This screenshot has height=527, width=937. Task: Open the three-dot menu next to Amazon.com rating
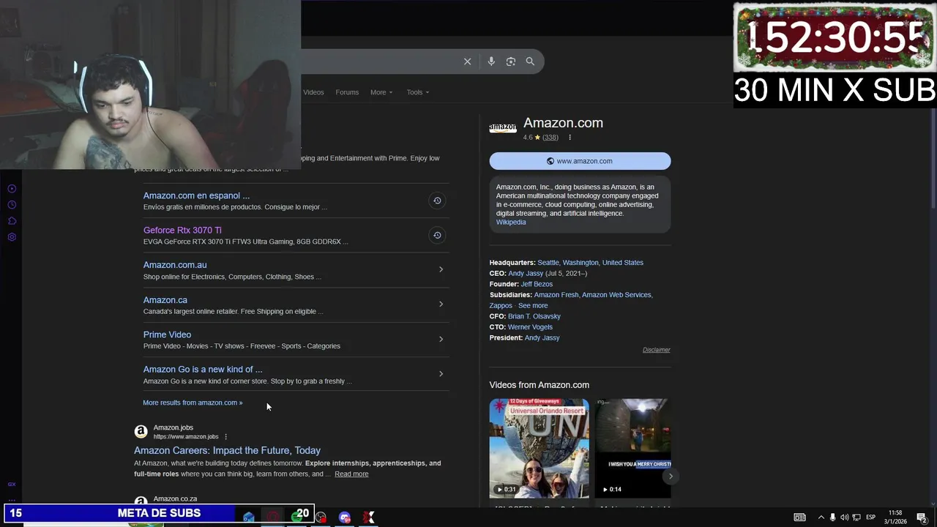[570, 138]
